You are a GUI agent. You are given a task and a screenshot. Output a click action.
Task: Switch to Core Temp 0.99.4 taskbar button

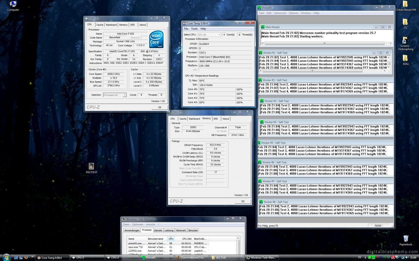pos(52,258)
